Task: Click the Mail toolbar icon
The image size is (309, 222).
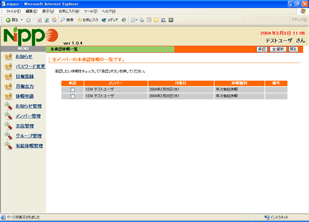Action: coord(133,20)
